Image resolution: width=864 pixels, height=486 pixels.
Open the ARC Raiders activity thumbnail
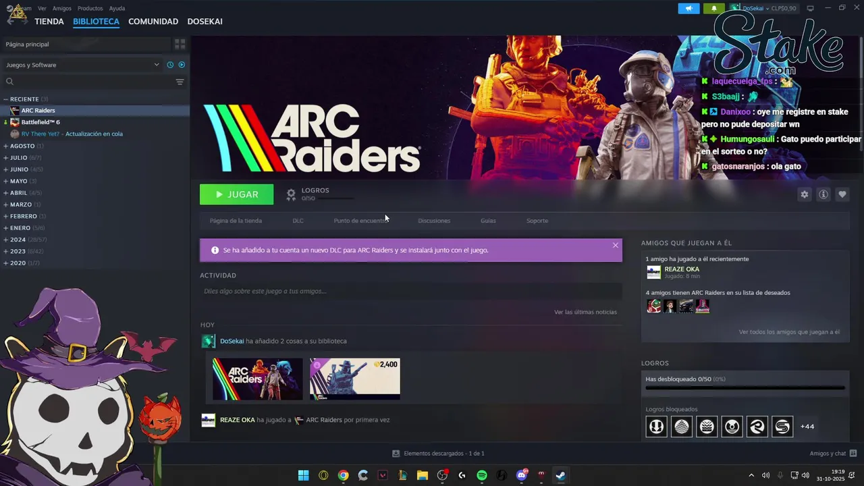coord(257,379)
